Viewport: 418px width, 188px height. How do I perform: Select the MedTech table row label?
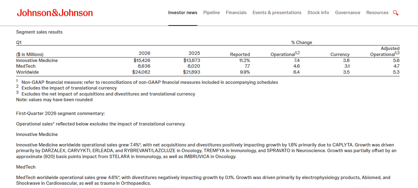pos(26,66)
